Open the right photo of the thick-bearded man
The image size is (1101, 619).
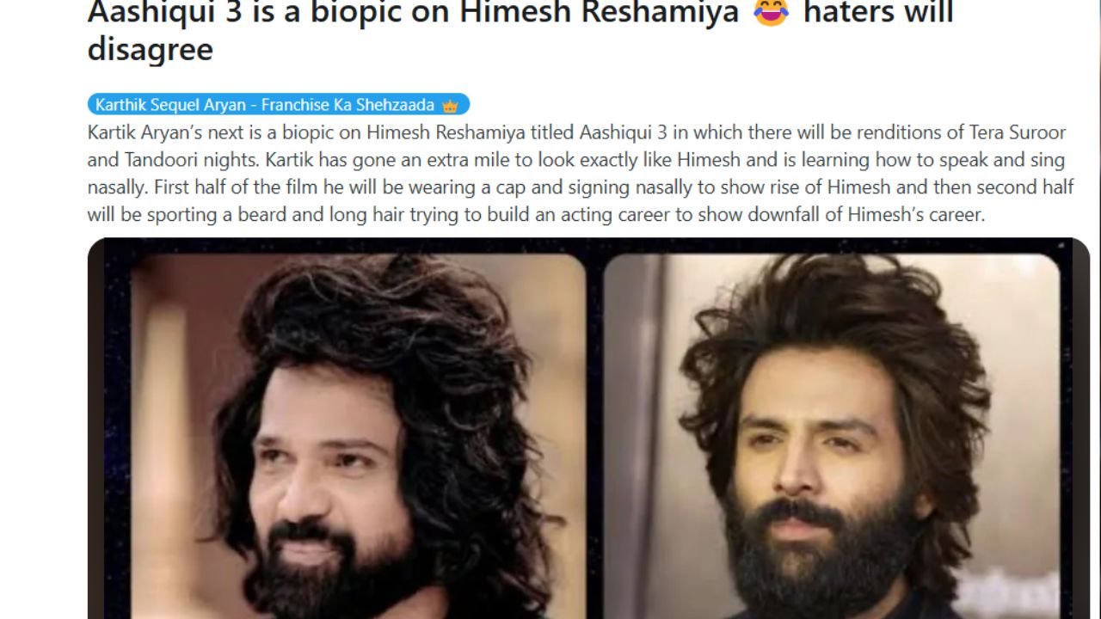pos(832,437)
